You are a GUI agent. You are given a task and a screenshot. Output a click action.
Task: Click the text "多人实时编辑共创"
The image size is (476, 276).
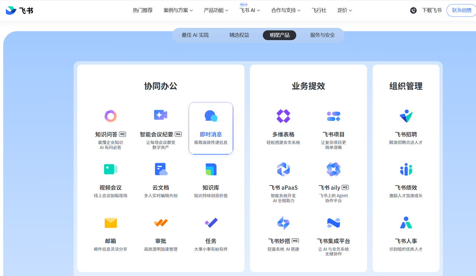(161, 196)
